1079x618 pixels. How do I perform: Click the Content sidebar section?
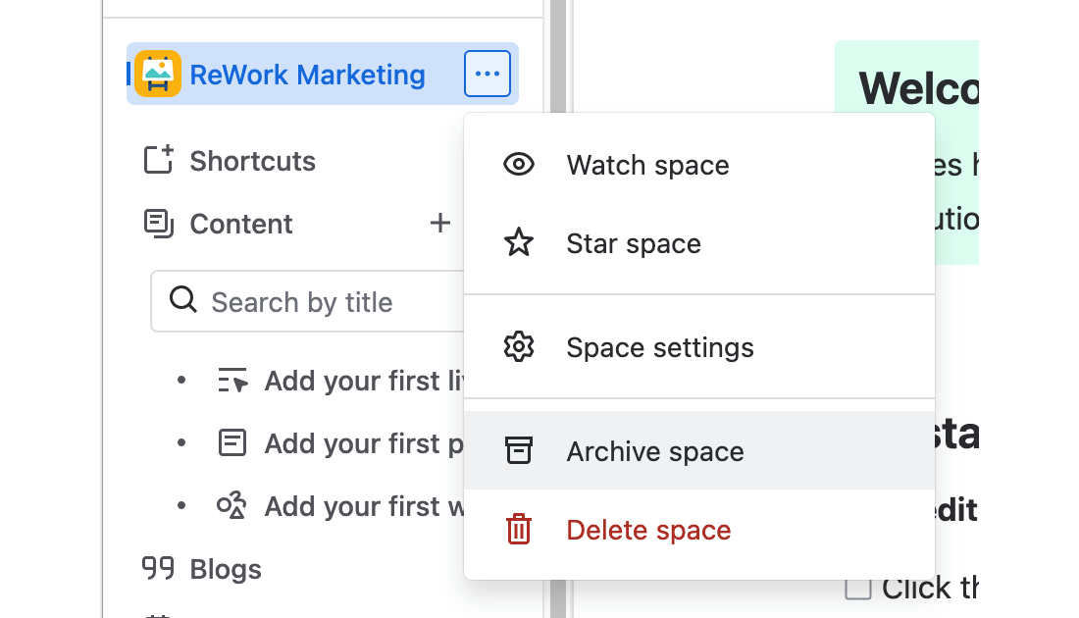point(240,223)
